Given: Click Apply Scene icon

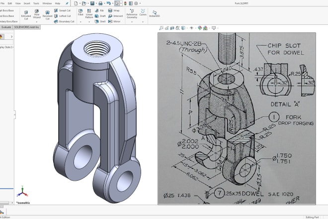Looking at the screenshot, I should tap(205, 28).
